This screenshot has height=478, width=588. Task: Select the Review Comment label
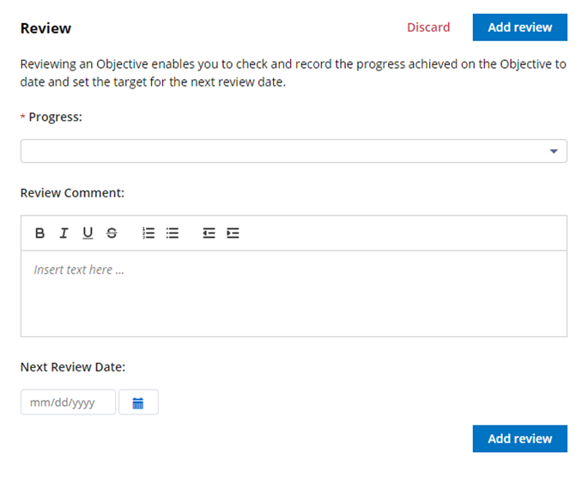pyautogui.click(x=72, y=193)
